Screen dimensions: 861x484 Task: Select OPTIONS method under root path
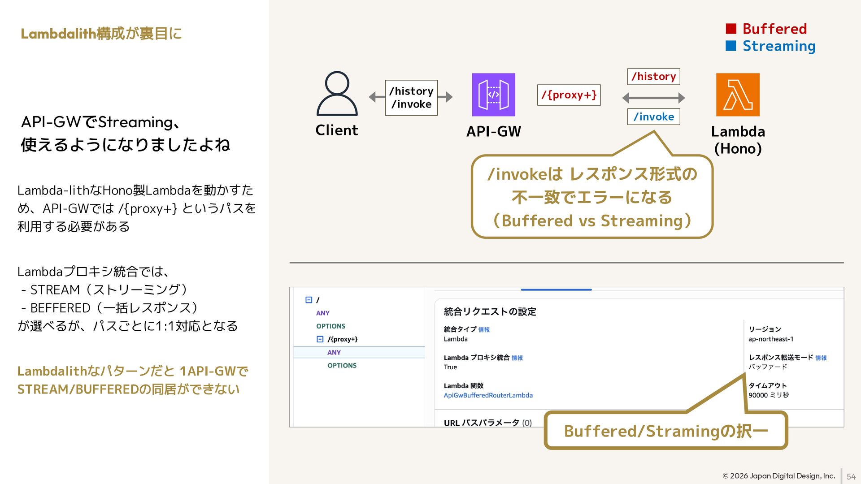click(330, 326)
